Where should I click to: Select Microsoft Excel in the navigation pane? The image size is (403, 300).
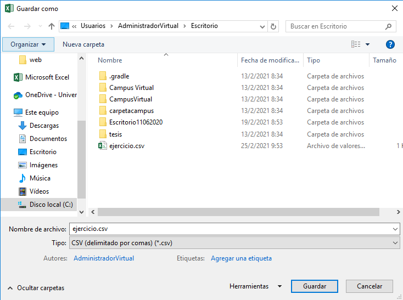point(47,77)
